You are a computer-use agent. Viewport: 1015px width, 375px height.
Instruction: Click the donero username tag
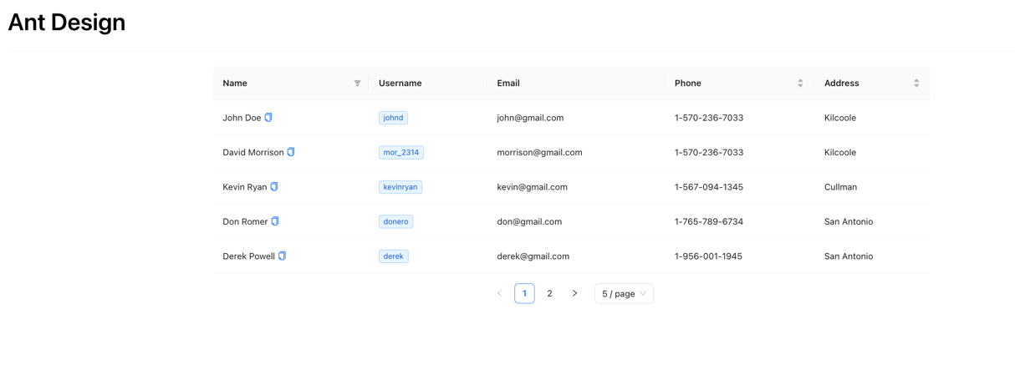395,221
